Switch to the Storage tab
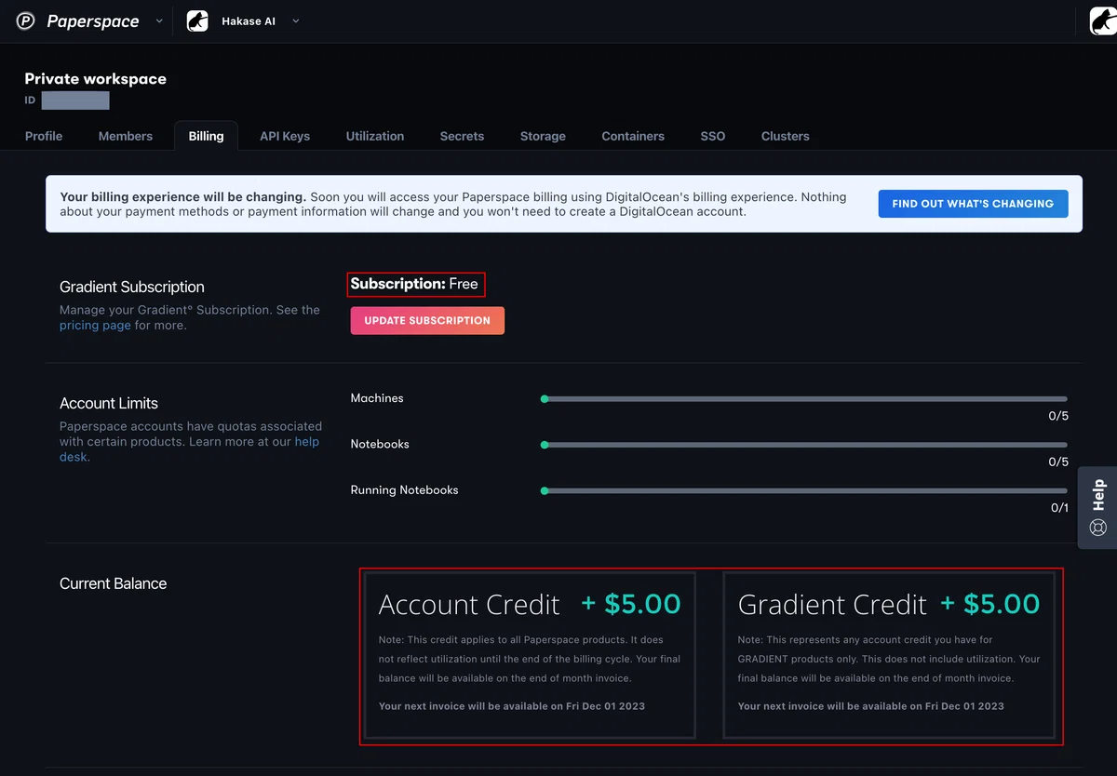Image resolution: width=1117 pixels, height=776 pixels. 543,136
